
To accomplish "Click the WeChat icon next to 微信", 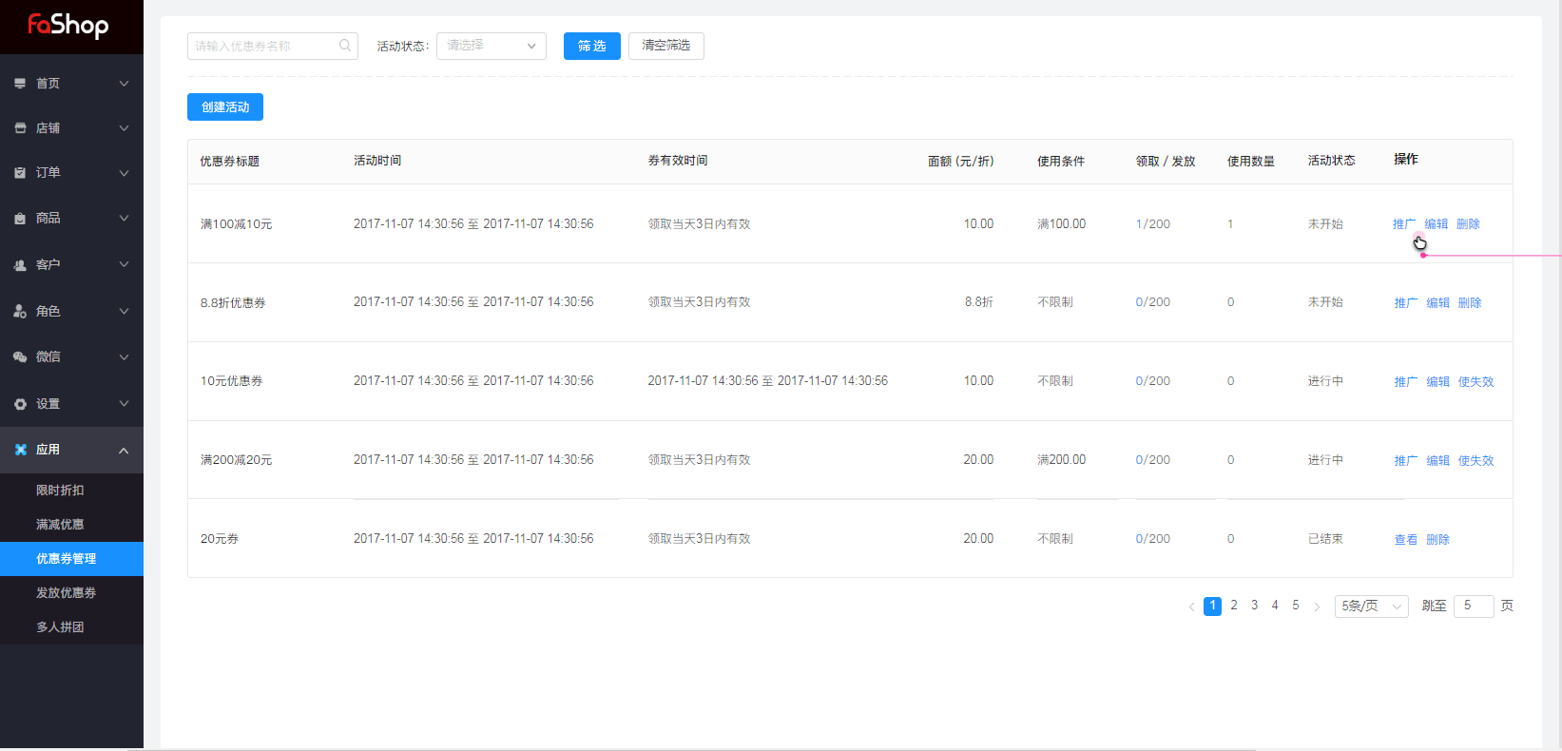I will point(20,357).
